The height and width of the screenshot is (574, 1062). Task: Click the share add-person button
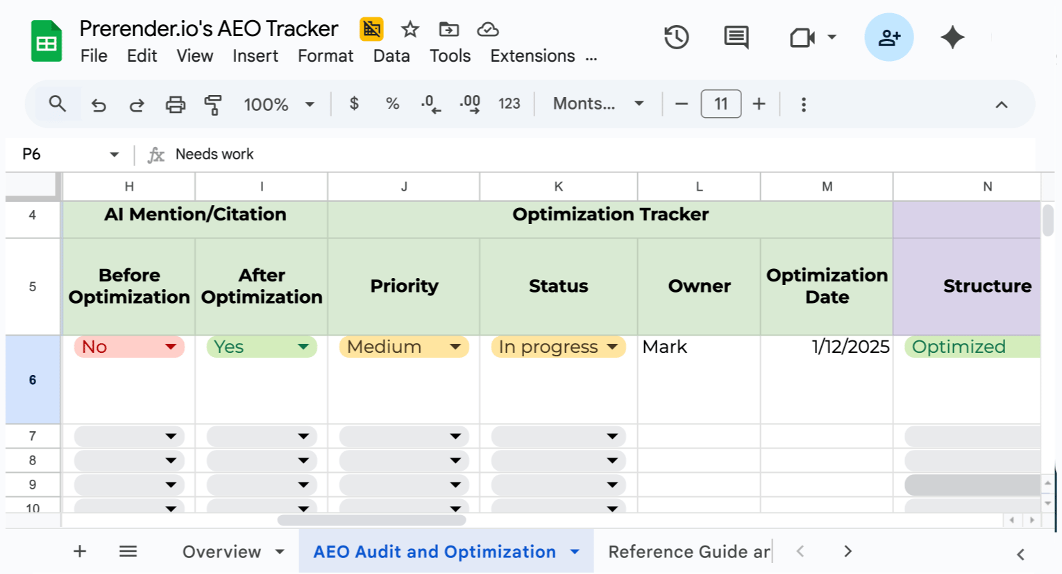pyautogui.click(x=889, y=37)
